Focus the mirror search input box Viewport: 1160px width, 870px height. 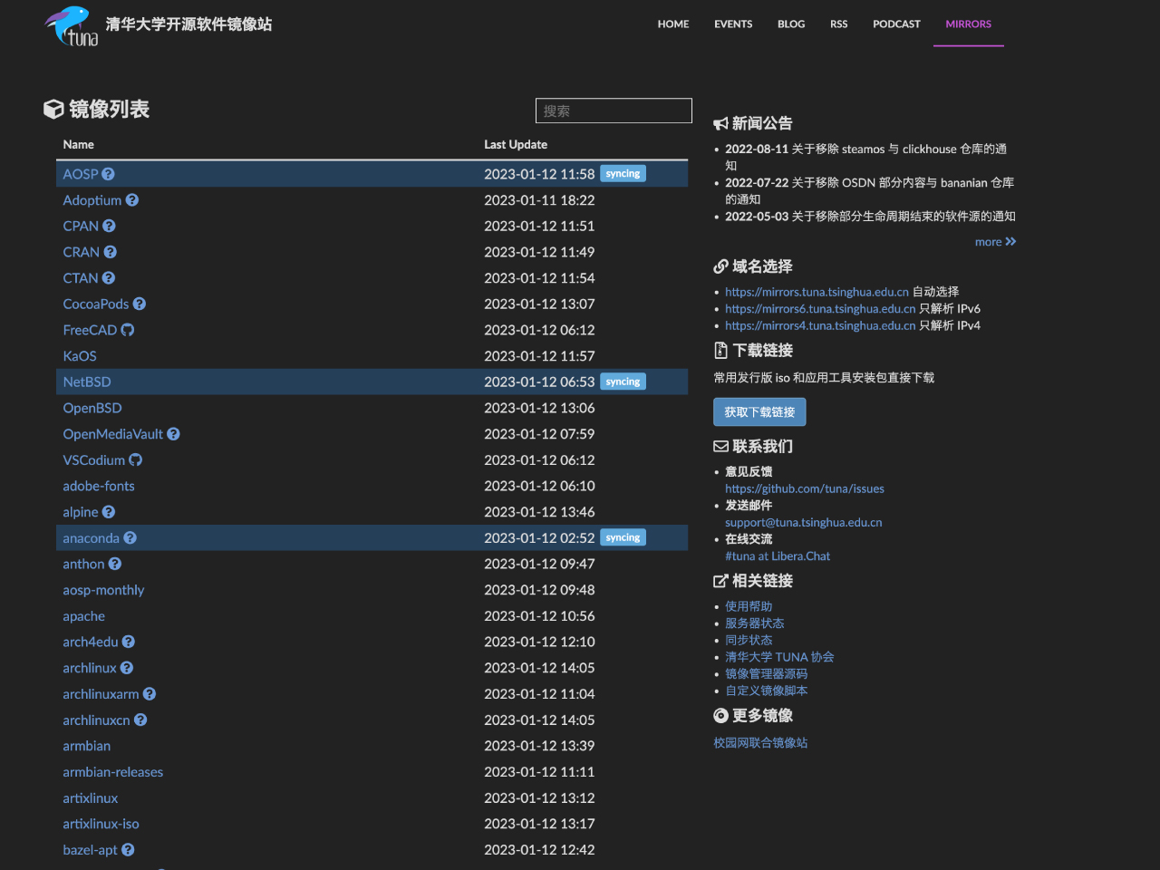coord(614,111)
